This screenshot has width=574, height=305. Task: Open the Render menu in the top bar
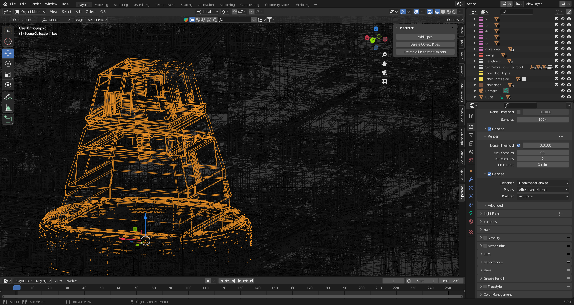(x=35, y=4)
